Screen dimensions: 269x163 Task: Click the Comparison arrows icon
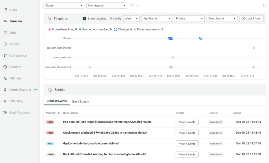(5, 55)
